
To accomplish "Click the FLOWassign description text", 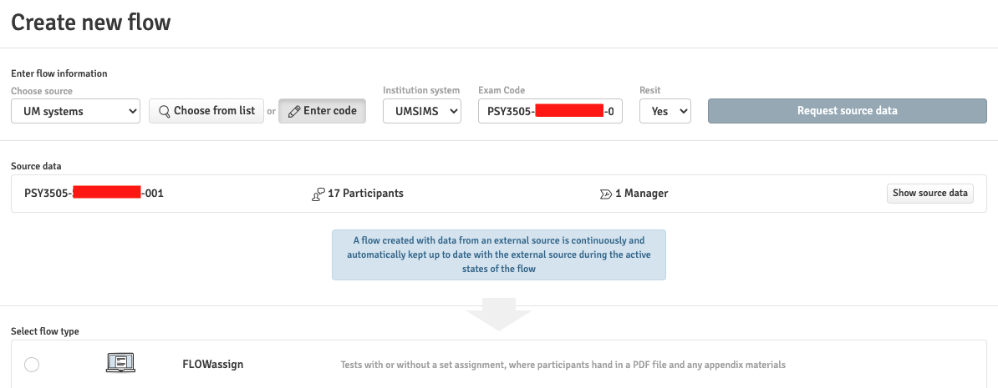I will 563,365.
